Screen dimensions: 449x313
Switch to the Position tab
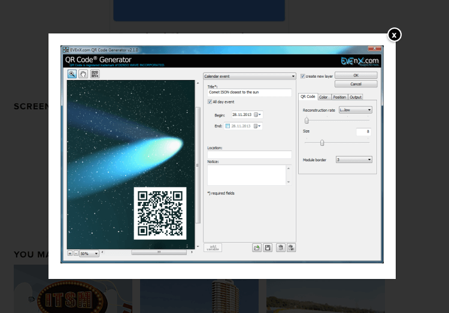click(x=339, y=97)
